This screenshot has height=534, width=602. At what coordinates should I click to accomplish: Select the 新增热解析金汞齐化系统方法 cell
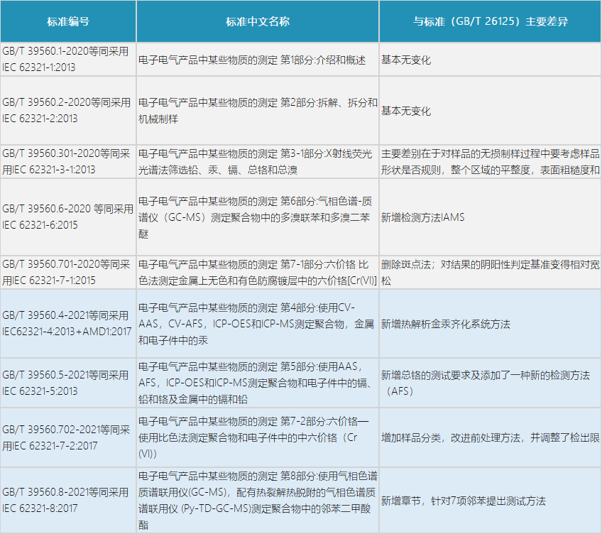coord(489,324)
